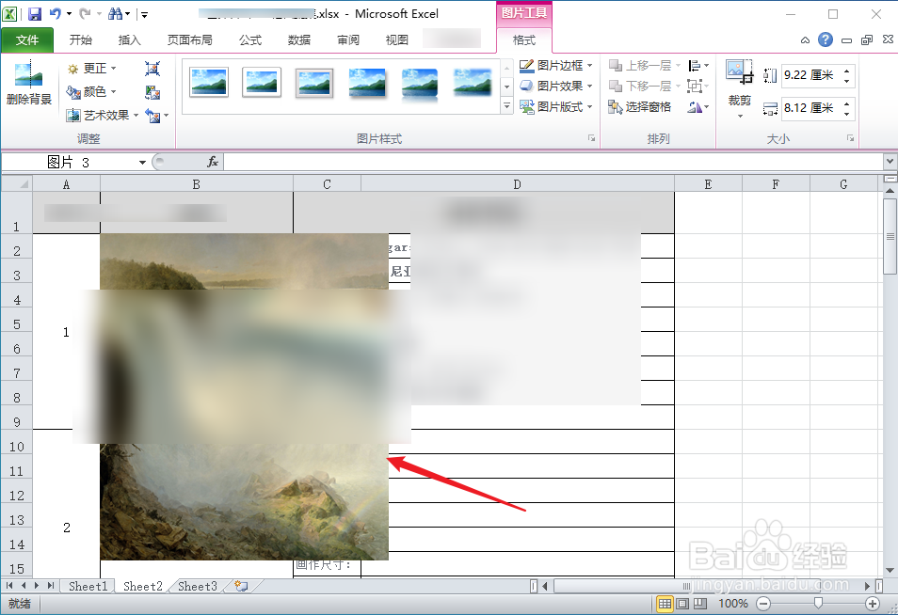
Task: Show next row of picture styles
Action: 506,87
